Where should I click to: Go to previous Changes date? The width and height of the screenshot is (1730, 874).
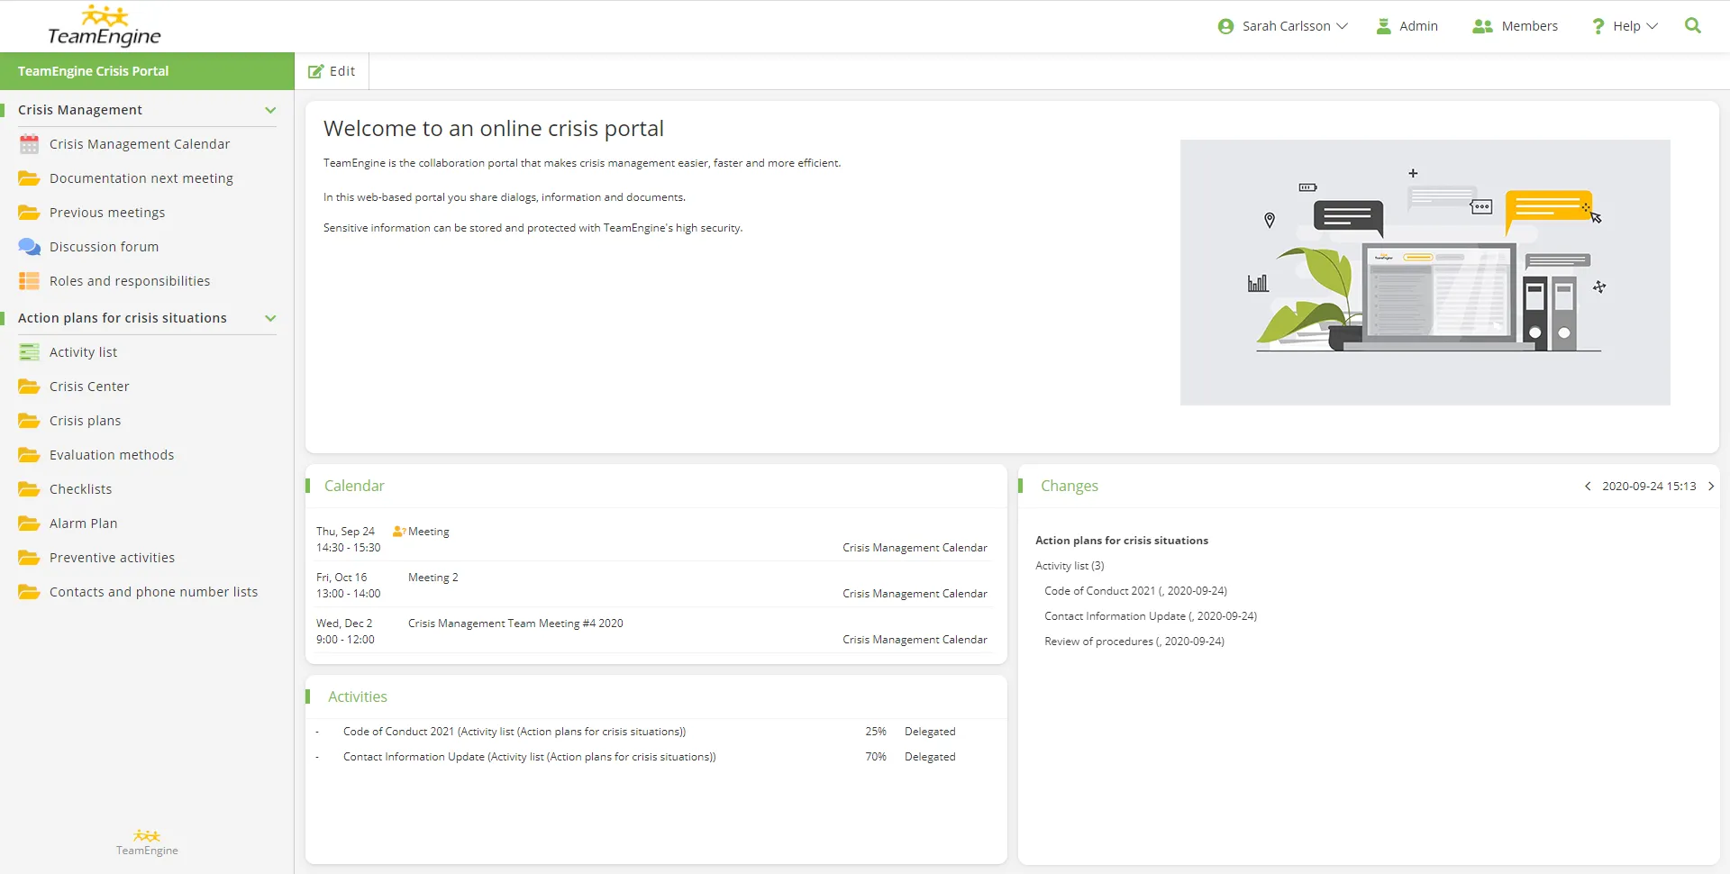[1588, 487]
